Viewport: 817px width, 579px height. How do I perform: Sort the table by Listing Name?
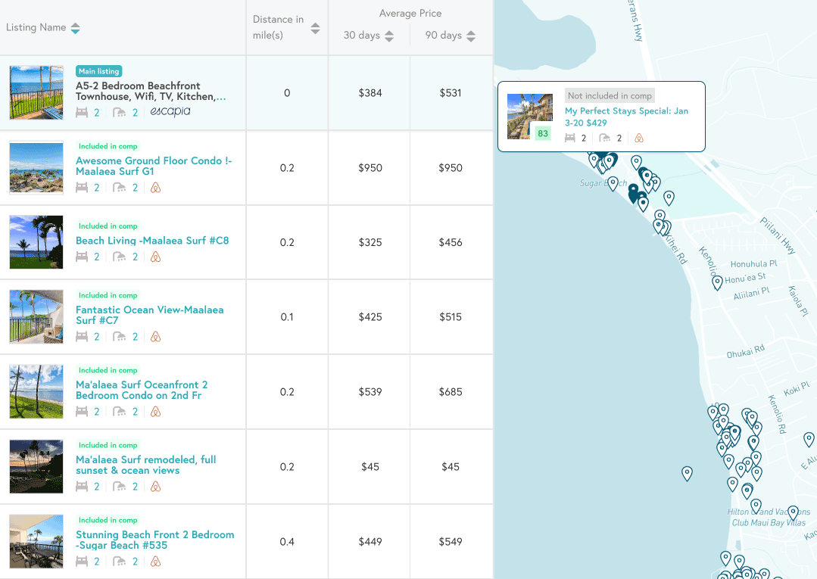coord(74,27)
